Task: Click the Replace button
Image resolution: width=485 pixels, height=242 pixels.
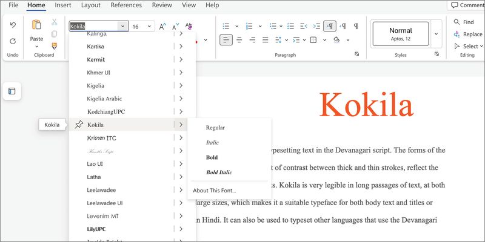Action: coord(467,34)
